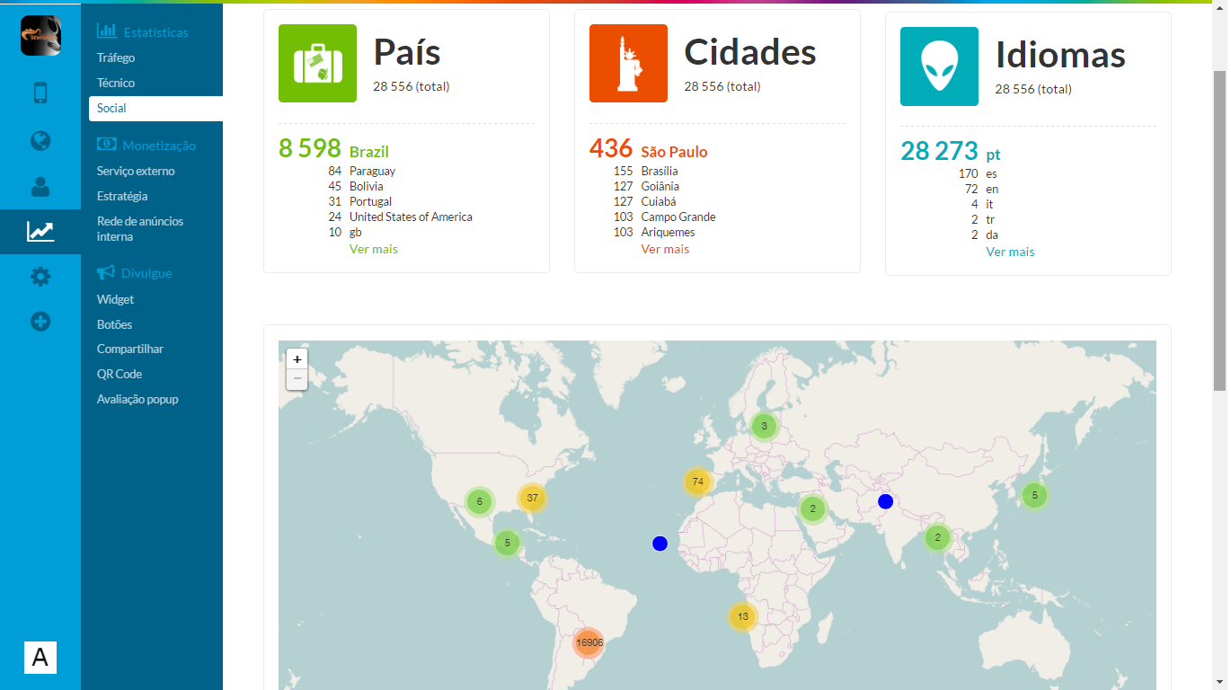Click the 16906 map cluster over Brazil
Screen dimensions: 1231x690
[x=589, y=642]
